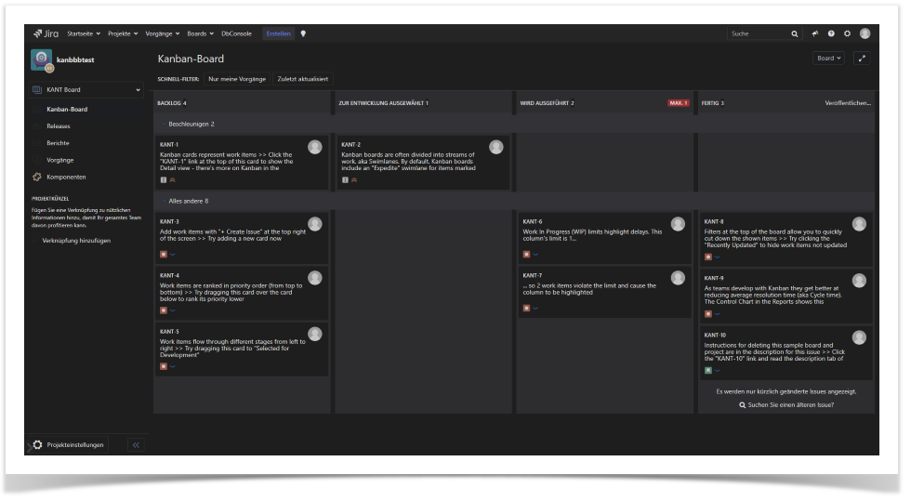Open the administration gear icon in top bar

(x=847, y=33)
